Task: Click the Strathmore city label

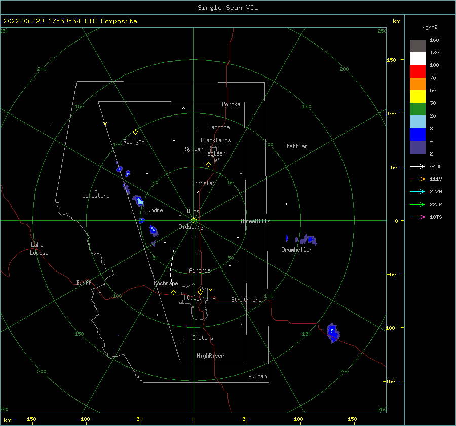Action: coord(246,300)
